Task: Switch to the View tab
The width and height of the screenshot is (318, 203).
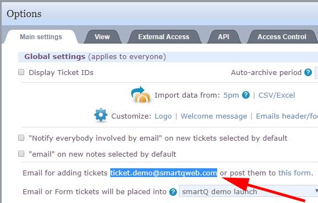Action: coord(102,37)
